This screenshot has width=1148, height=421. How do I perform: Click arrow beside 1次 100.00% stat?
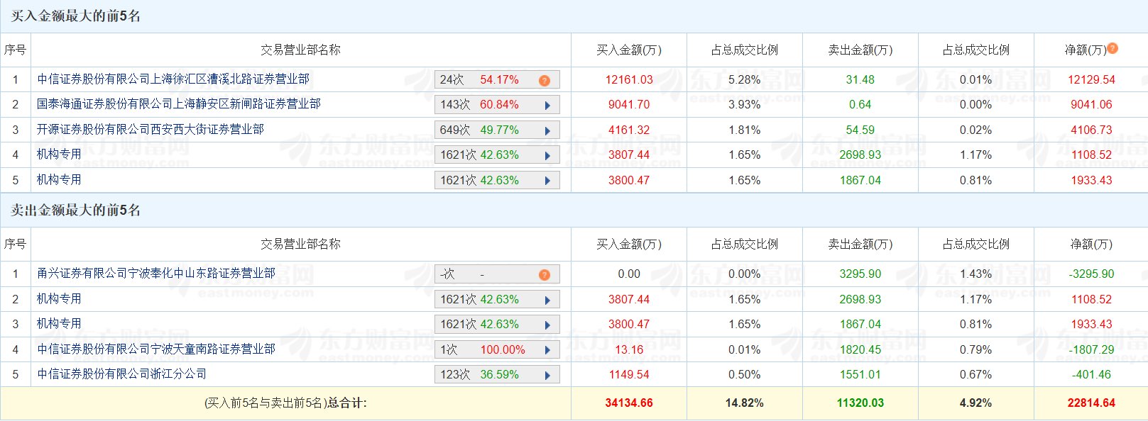coord(547,350)
